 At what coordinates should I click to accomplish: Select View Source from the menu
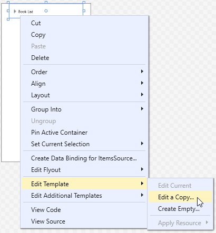pyautogui.click(x=84, y=221)
